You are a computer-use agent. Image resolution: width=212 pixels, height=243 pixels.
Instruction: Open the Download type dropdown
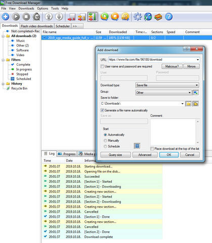pos(167,85)
